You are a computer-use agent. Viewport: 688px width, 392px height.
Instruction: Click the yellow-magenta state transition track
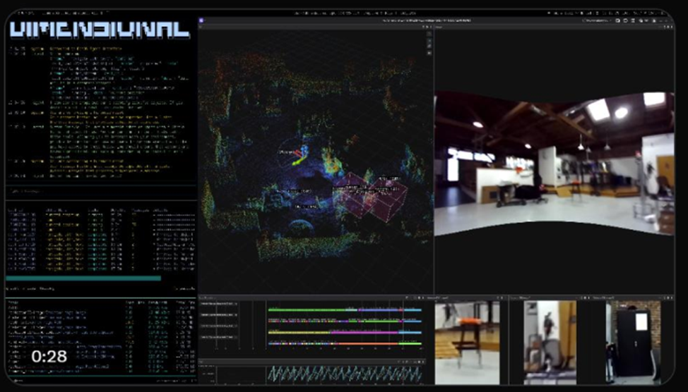point(345,333)
